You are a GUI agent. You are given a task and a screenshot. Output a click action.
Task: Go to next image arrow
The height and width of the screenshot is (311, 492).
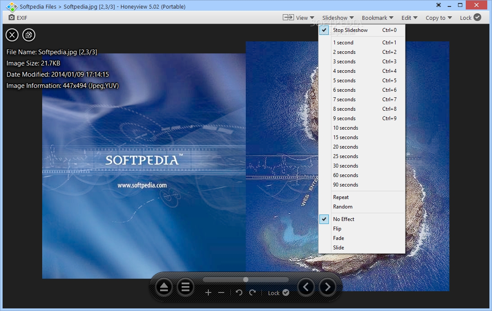click(328, 287)
